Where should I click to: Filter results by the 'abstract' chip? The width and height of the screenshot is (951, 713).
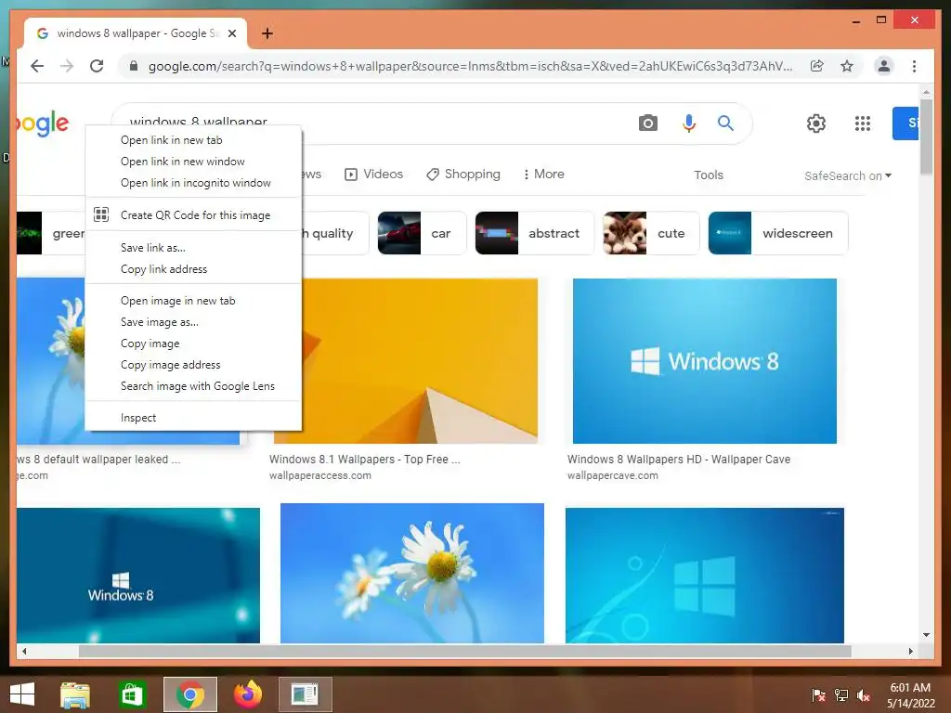534,233
